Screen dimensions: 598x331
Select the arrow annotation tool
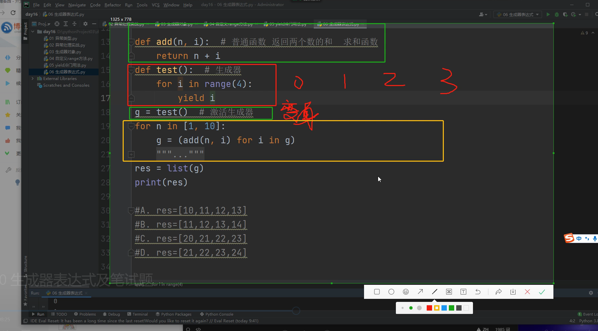[x=420, y=292]
